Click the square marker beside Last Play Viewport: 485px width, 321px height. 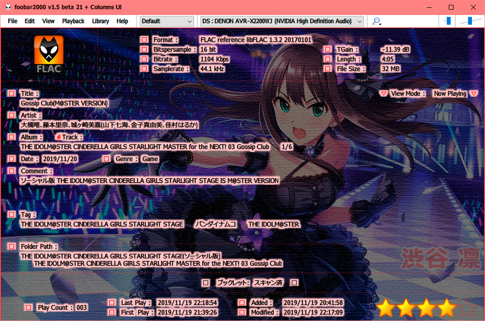click(x=112, y=303)
